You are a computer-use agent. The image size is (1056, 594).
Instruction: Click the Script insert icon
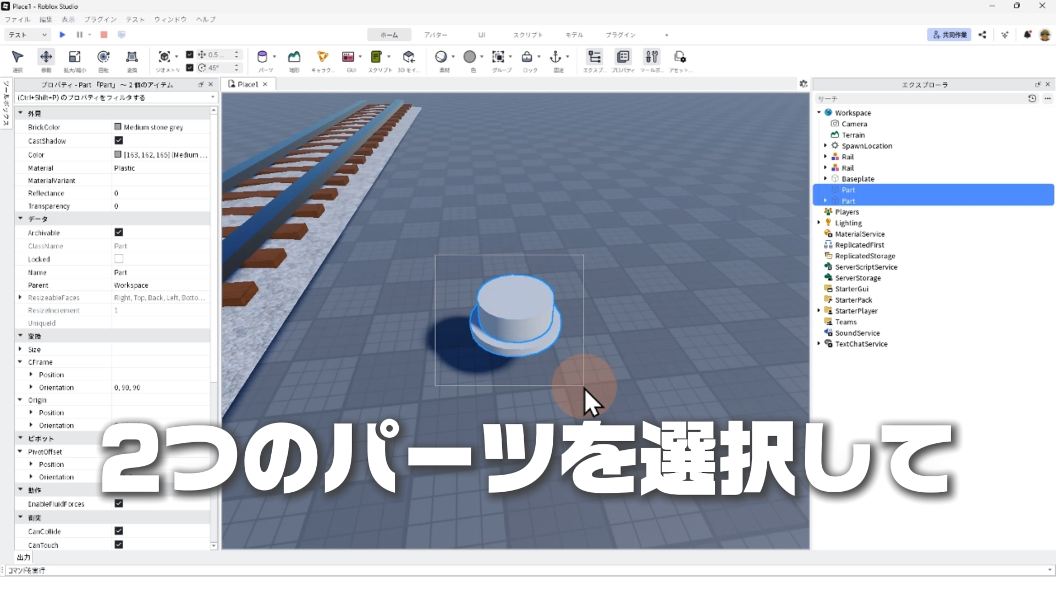point(376,57)
